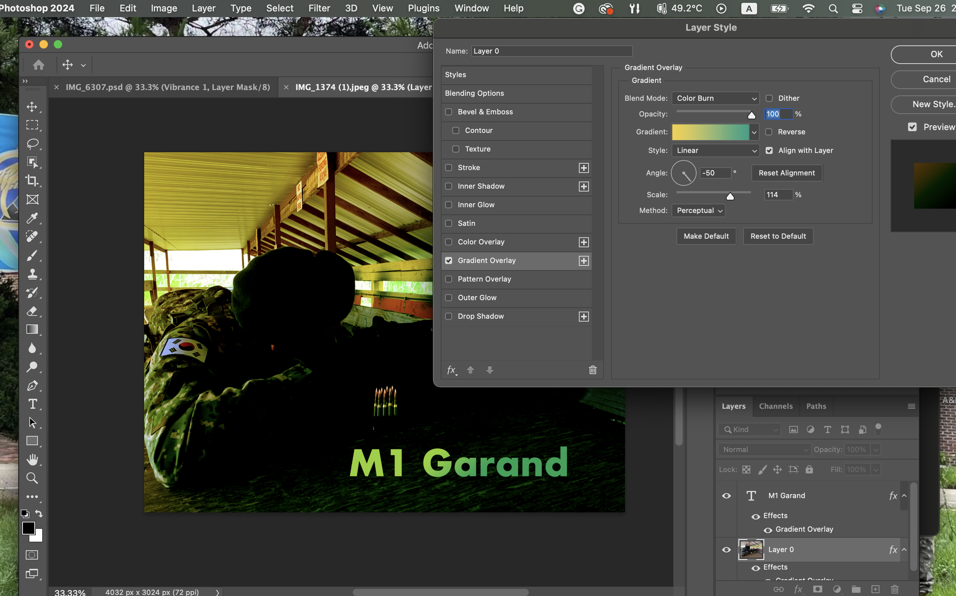Image resolution: width=956 pixels, height=596 pixels.
Task: Click trash icon in Layer Style dialog
Action: pyautogui.click(x=592, y=370)
